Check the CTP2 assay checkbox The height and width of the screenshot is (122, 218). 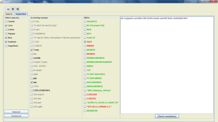pyautogui.click(x=32, y=86)
